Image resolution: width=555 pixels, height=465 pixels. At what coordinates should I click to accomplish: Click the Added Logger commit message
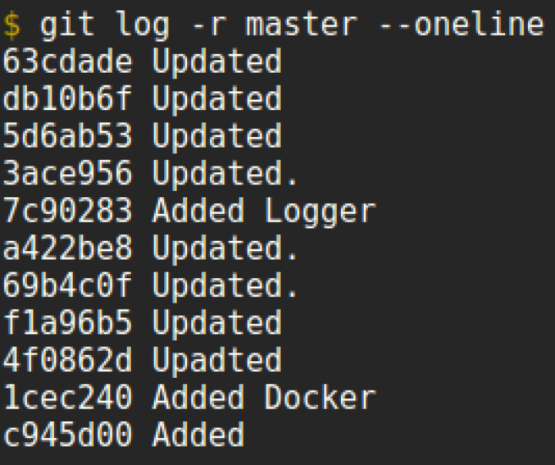(264, 212)
